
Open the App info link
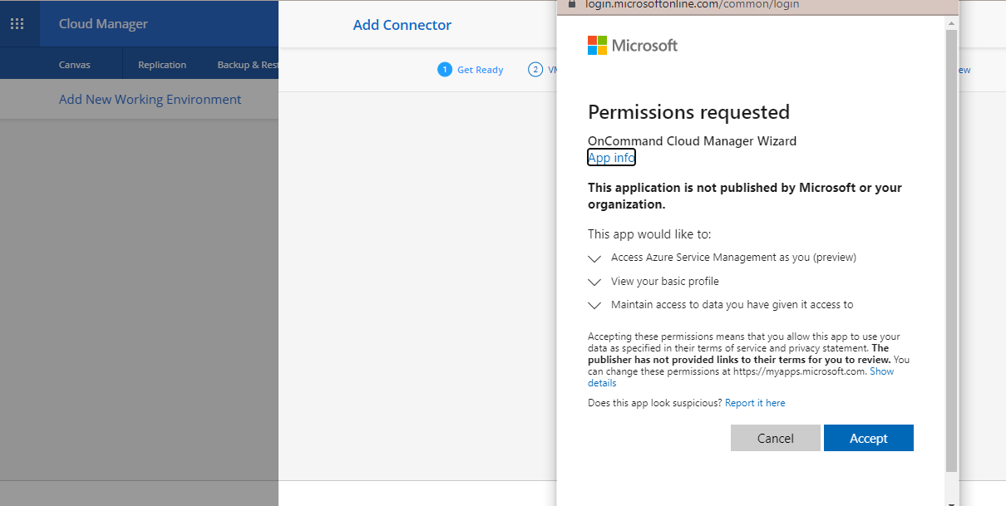click(611, 158)
